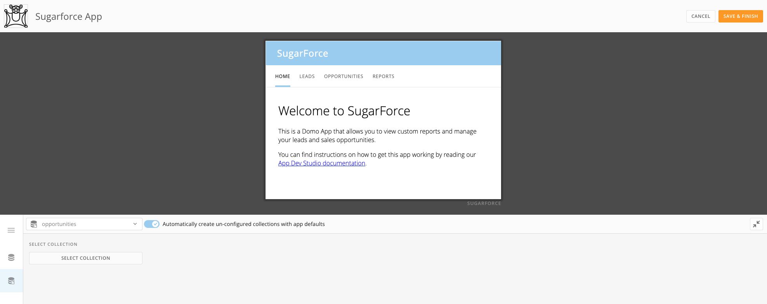The image size is (767, 304).
Task: Click the SELECT COLLECTION section label
Action: (x=53, y=244)
